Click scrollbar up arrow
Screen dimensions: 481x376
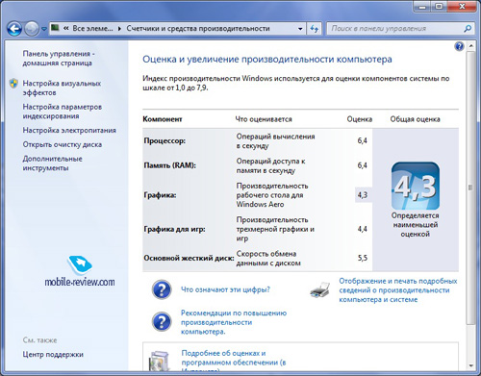tap(470, 46)
